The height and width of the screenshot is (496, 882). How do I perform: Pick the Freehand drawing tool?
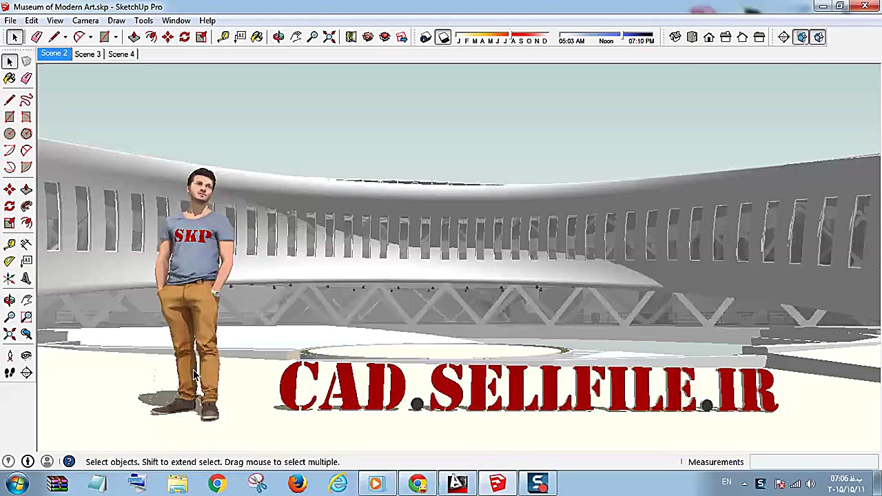(26, 101)
